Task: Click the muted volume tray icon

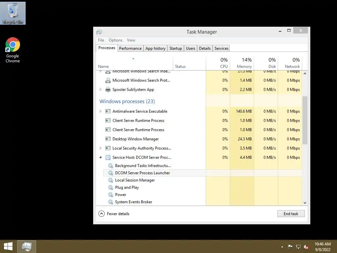Action: 306,246
